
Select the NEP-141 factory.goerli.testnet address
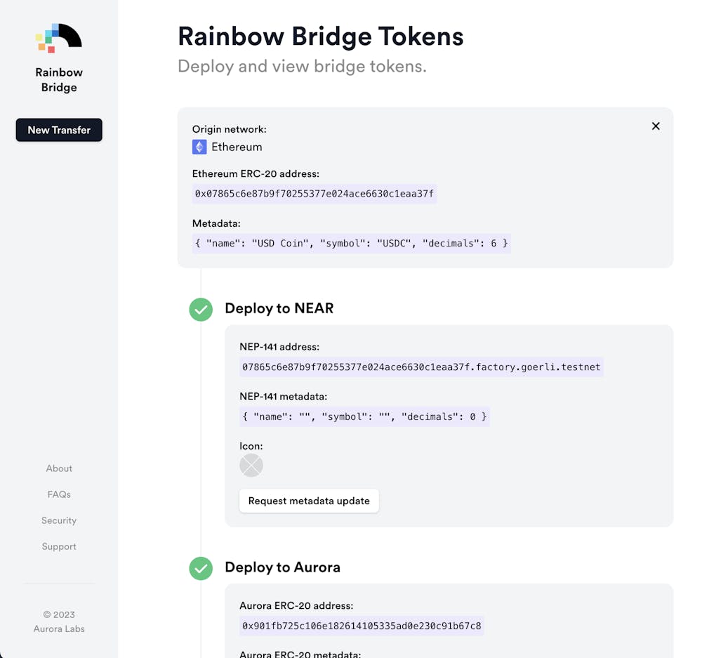[421, 367]
